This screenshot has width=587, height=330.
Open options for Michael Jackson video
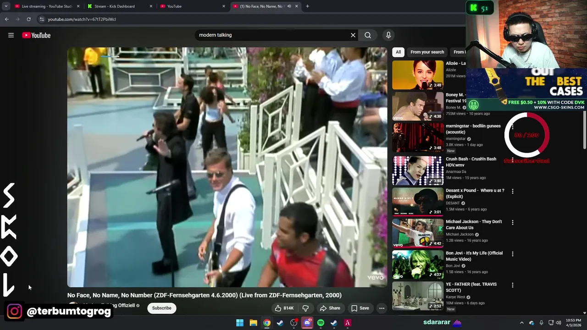click(x=513, y=222)
